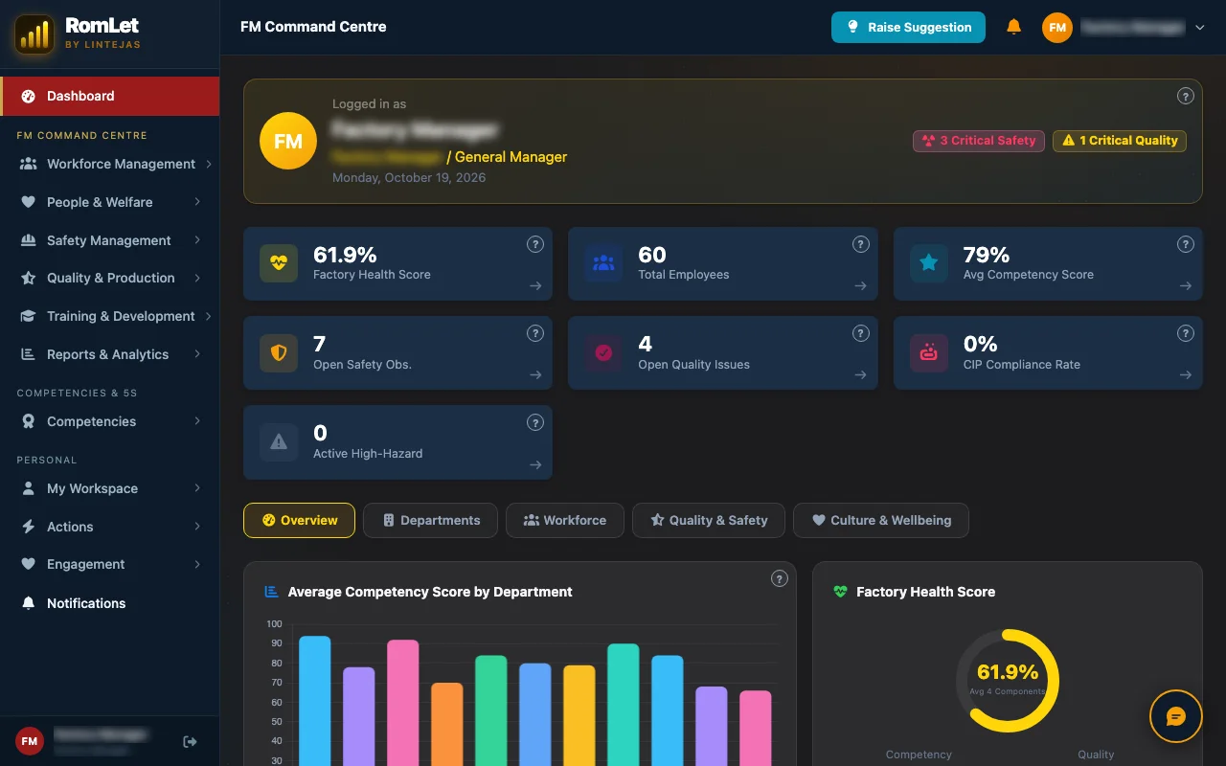Screen dimensions: 1226x766
Task: Click help icon on Active High-Hazard card
Action: click(x=535, y=422)
